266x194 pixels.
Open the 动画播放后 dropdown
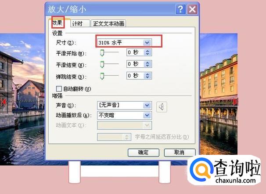coord(147,115)
